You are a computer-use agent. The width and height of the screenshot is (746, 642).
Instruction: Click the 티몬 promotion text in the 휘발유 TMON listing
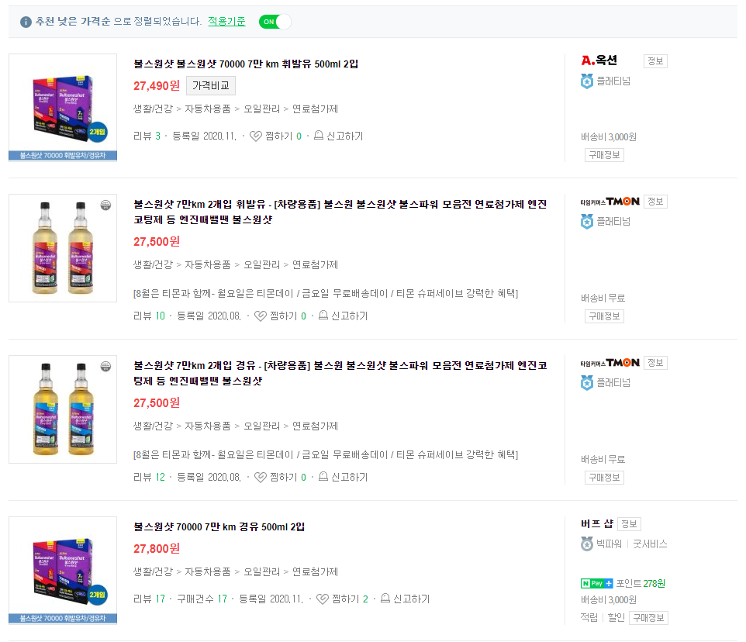tap(326, 293)
